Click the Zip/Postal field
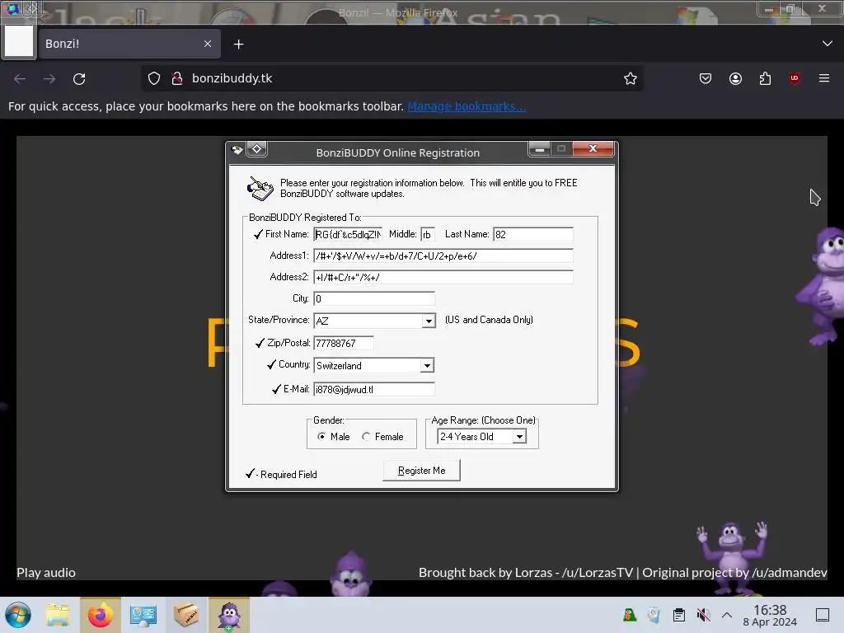This screenshot has width=844, height=633. coord(344,343)
